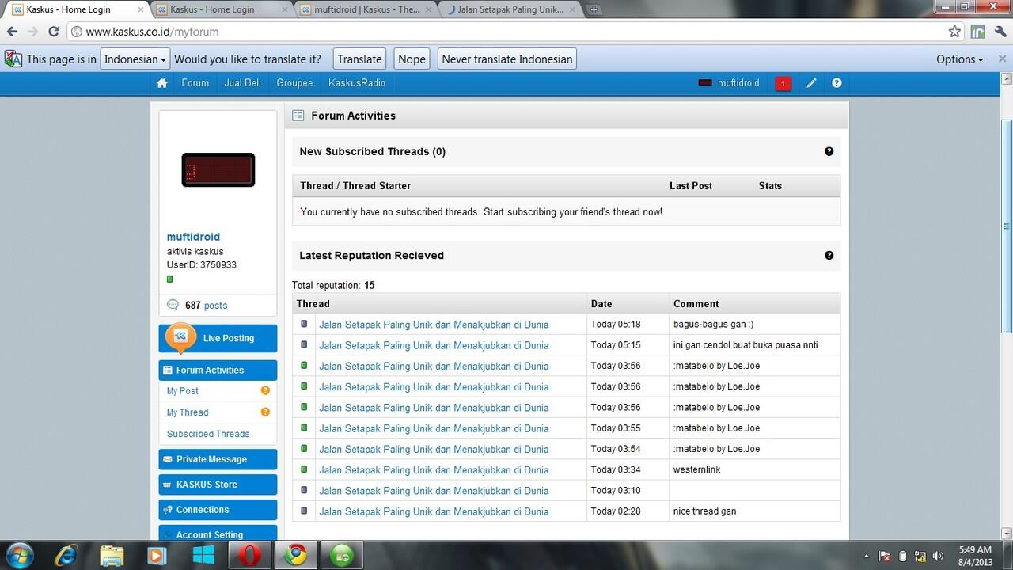
Task: Open KASKUS Store sidebar section
Action: click(218, 484)
